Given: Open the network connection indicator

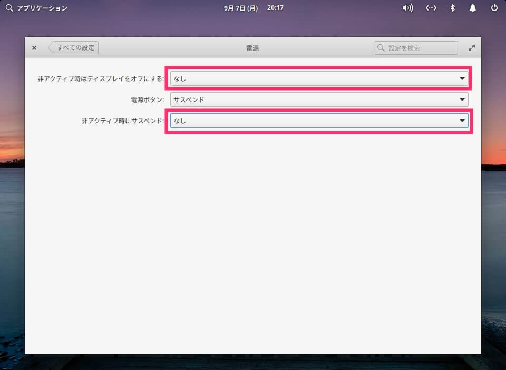Looking at the screenshot, I should point(431,8).
